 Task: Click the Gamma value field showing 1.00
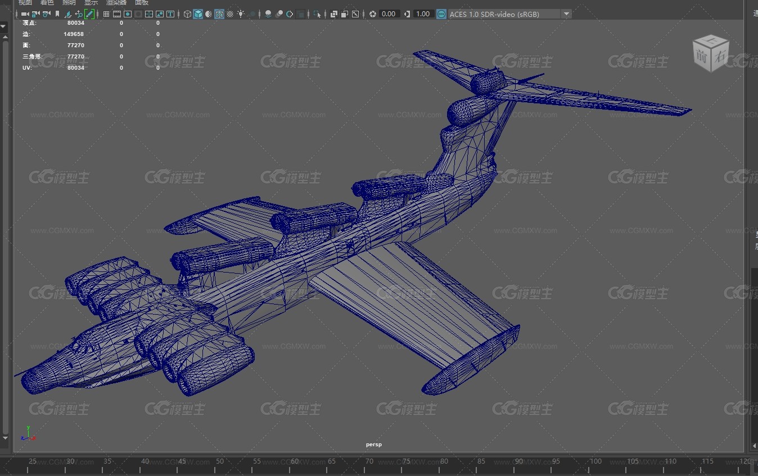pos(423,14)
